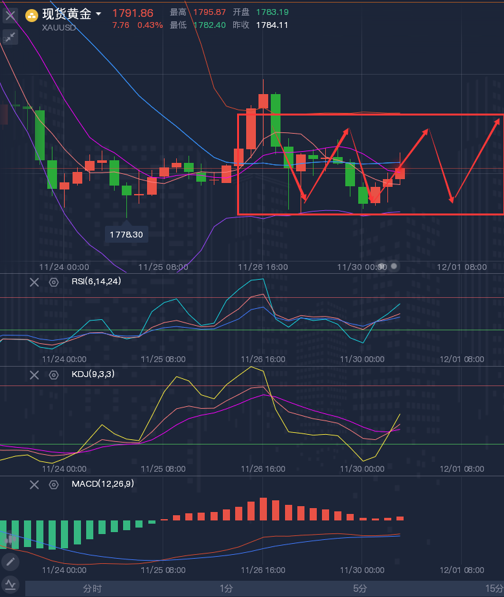Select the 5分 timeframe
504x597 pixels.
pyautogui.click(x=360, y=589)
